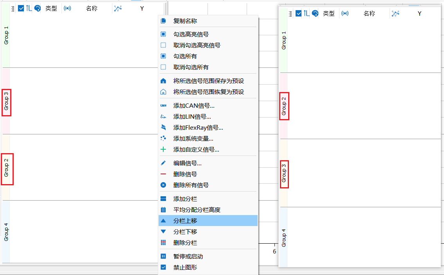Select Group 3 label in right panel
444x275 pixels.
click(x=284, y=173)
